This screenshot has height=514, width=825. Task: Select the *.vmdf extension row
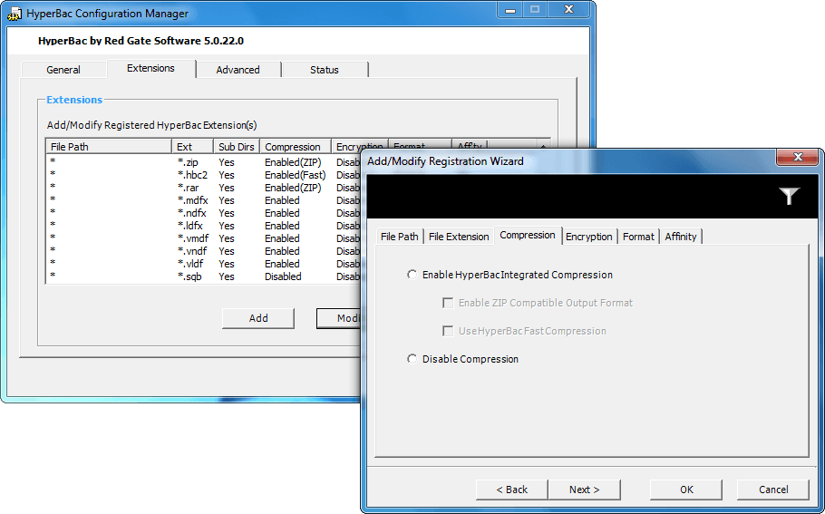coord(204,238)
